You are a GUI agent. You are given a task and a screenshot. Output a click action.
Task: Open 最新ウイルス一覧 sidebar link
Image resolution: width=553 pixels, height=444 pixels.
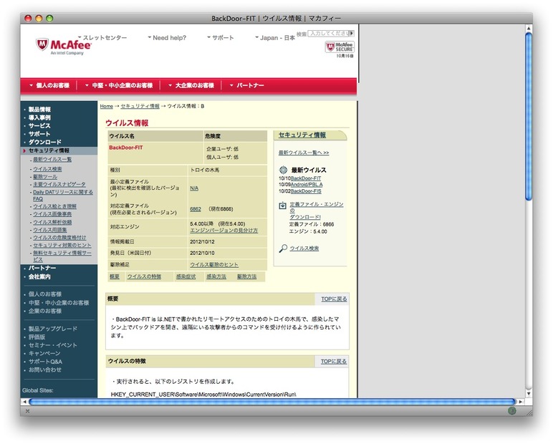coord(52,160)
